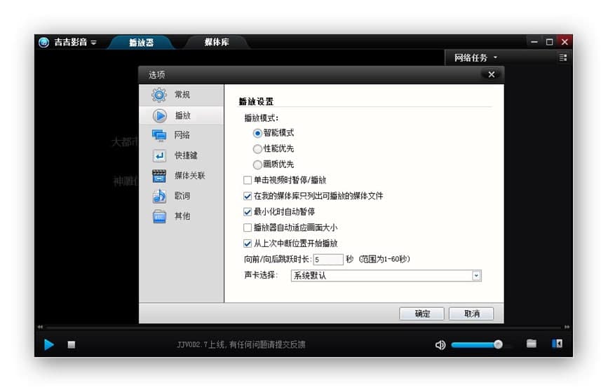Select the 常规 gear icon
The height and width of the screenshot is (392, 608).
159,94
